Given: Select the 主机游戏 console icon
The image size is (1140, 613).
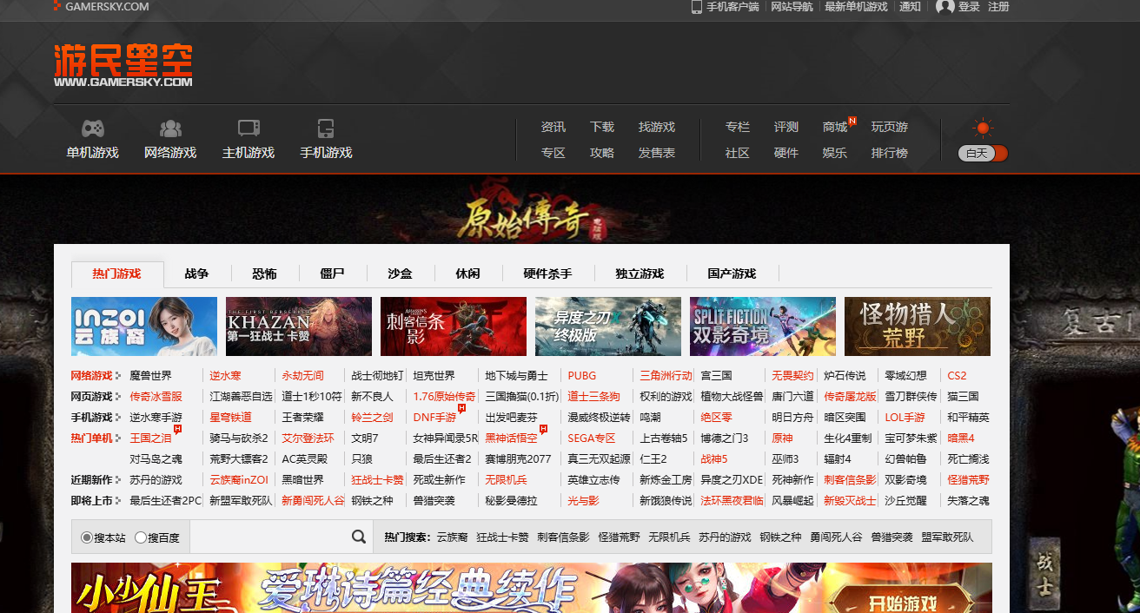Looking at the screenshot, I should tap(249, 129).
